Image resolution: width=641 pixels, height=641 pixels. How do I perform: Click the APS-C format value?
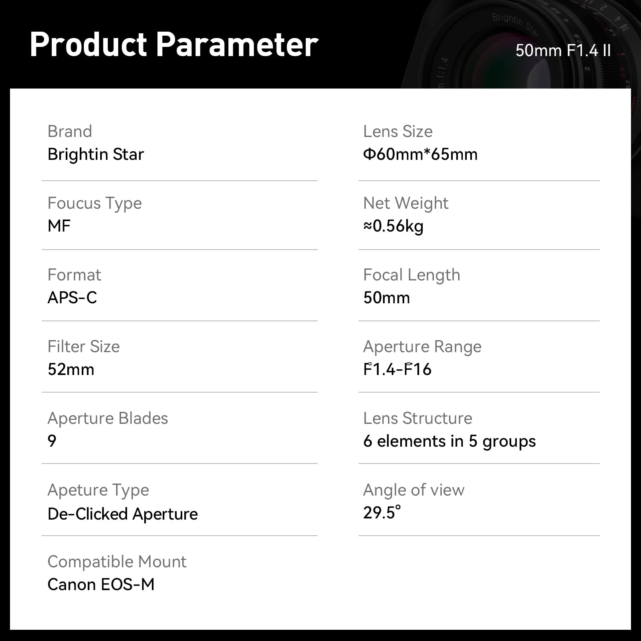click(x=72, y=298)
